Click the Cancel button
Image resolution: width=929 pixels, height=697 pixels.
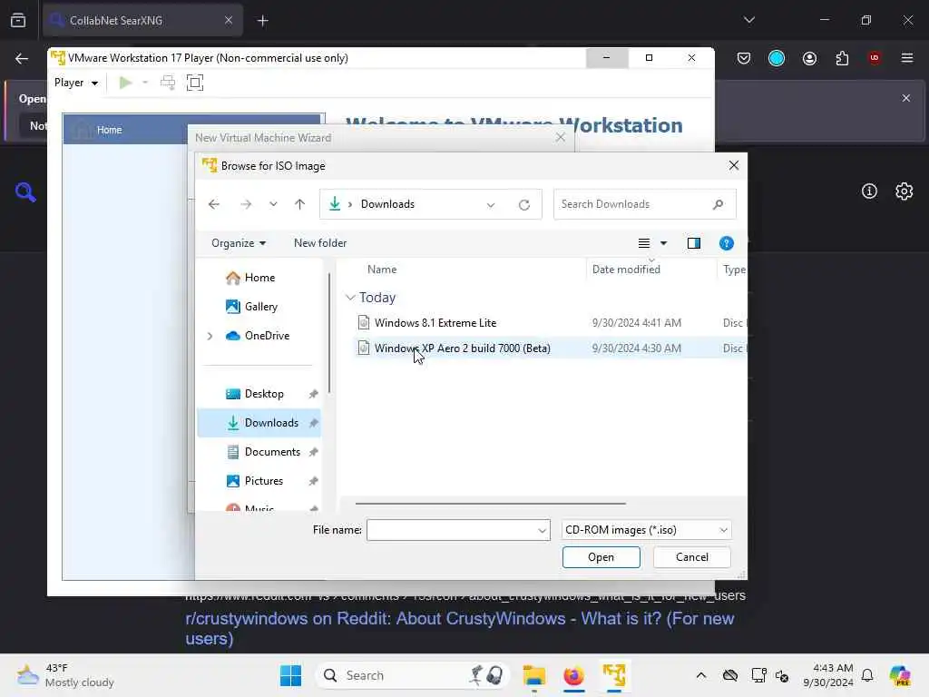pyautogui.click(x=691, y=557)
